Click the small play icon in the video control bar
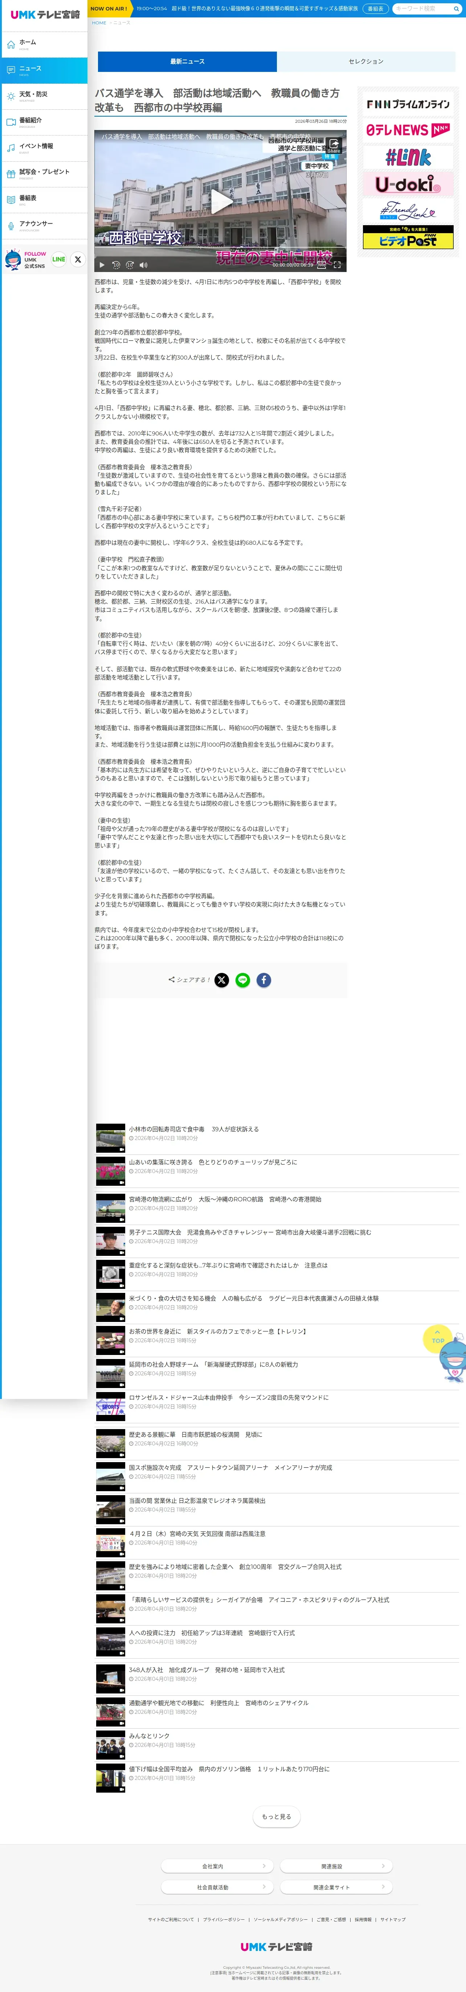 [x=102, y=265]
